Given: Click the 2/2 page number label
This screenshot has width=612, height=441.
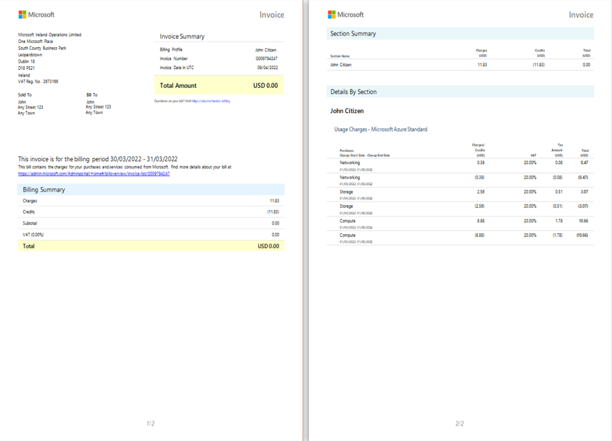Looking at the screenshot, I should 460,423.
